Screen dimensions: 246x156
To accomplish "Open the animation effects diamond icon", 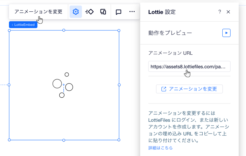I will pos(89,12).
